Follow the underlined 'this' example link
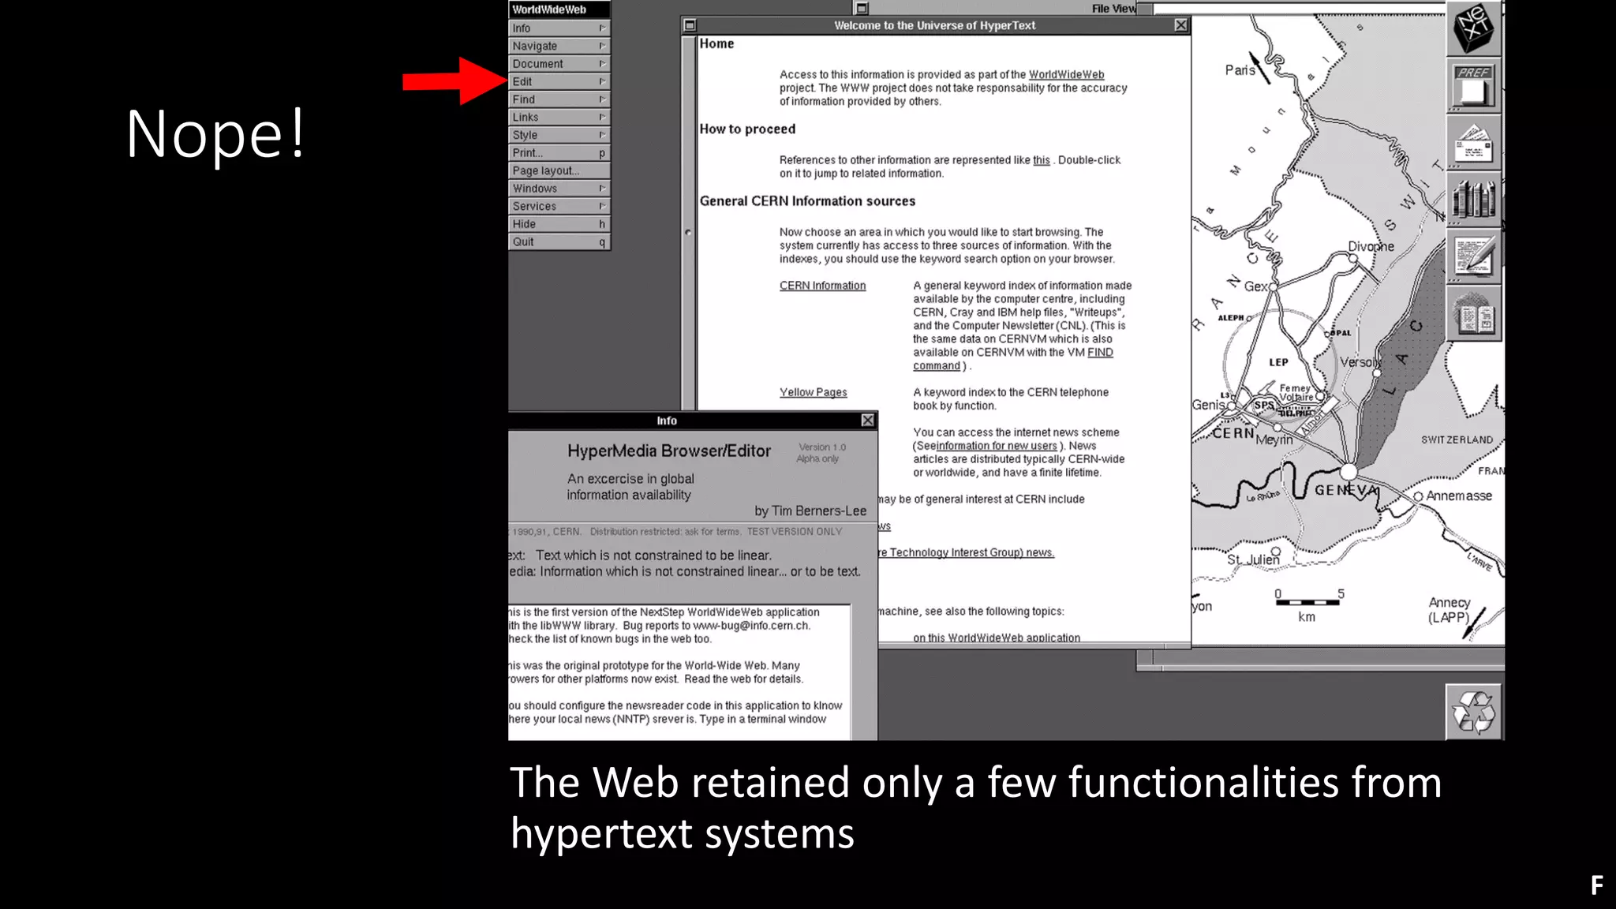Screen dimensions: 1616x909 pos(1042,160)
